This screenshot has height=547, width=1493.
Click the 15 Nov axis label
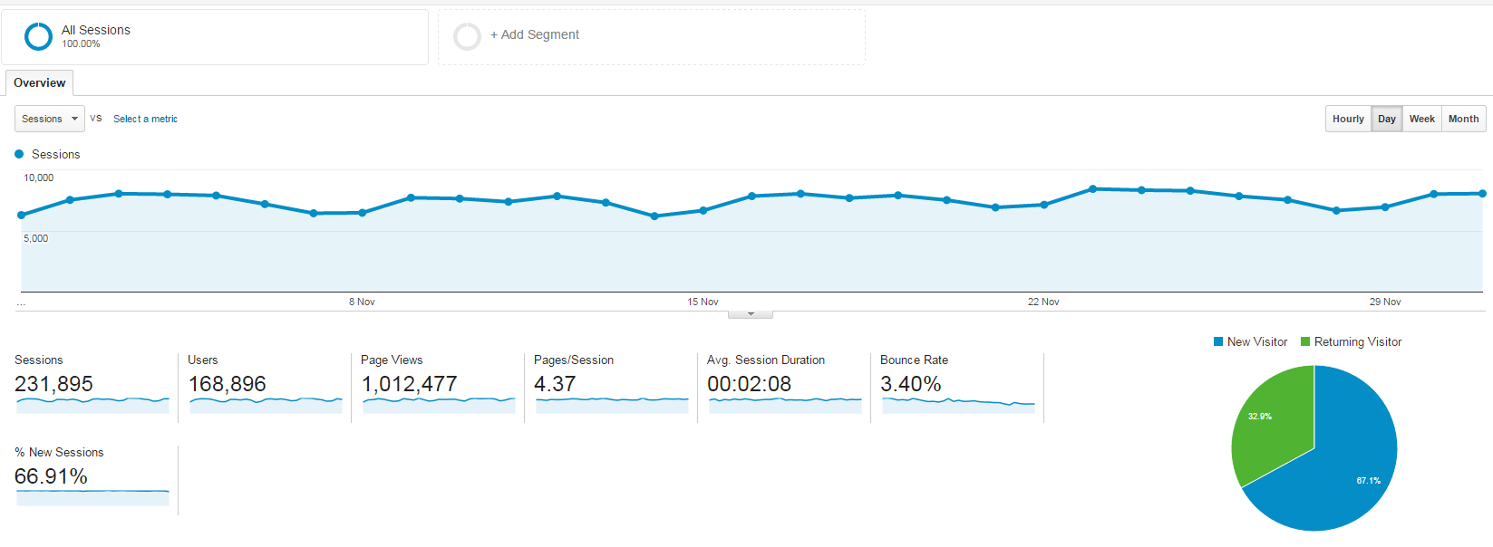click(x=703, y=302)
